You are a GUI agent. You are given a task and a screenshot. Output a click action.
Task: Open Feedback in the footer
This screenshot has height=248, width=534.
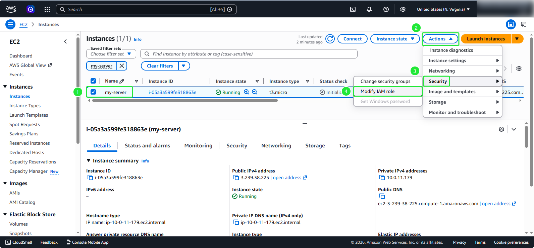pyautogui.click(x=49, y=242)
